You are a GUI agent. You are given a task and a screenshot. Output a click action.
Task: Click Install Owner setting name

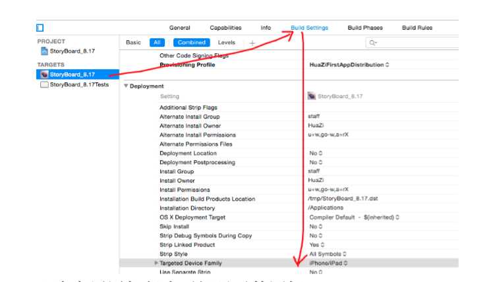(177, 181)
